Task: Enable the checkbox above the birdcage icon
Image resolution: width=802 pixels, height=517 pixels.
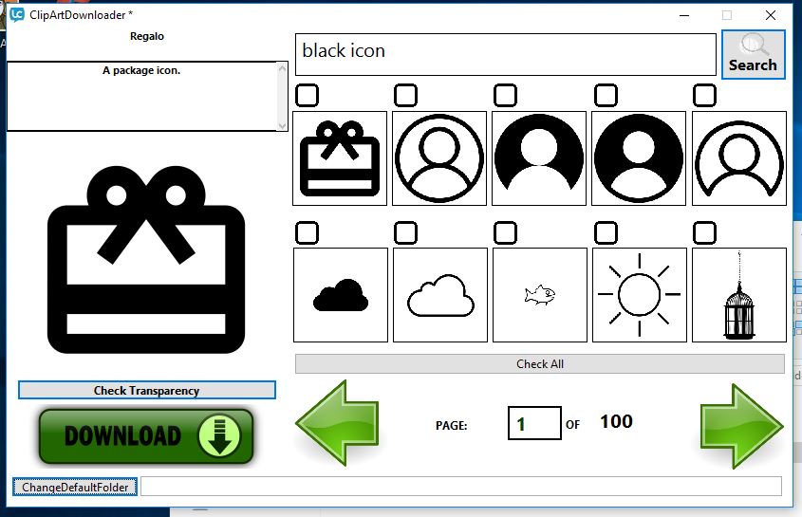Action: tap(704, 232)
